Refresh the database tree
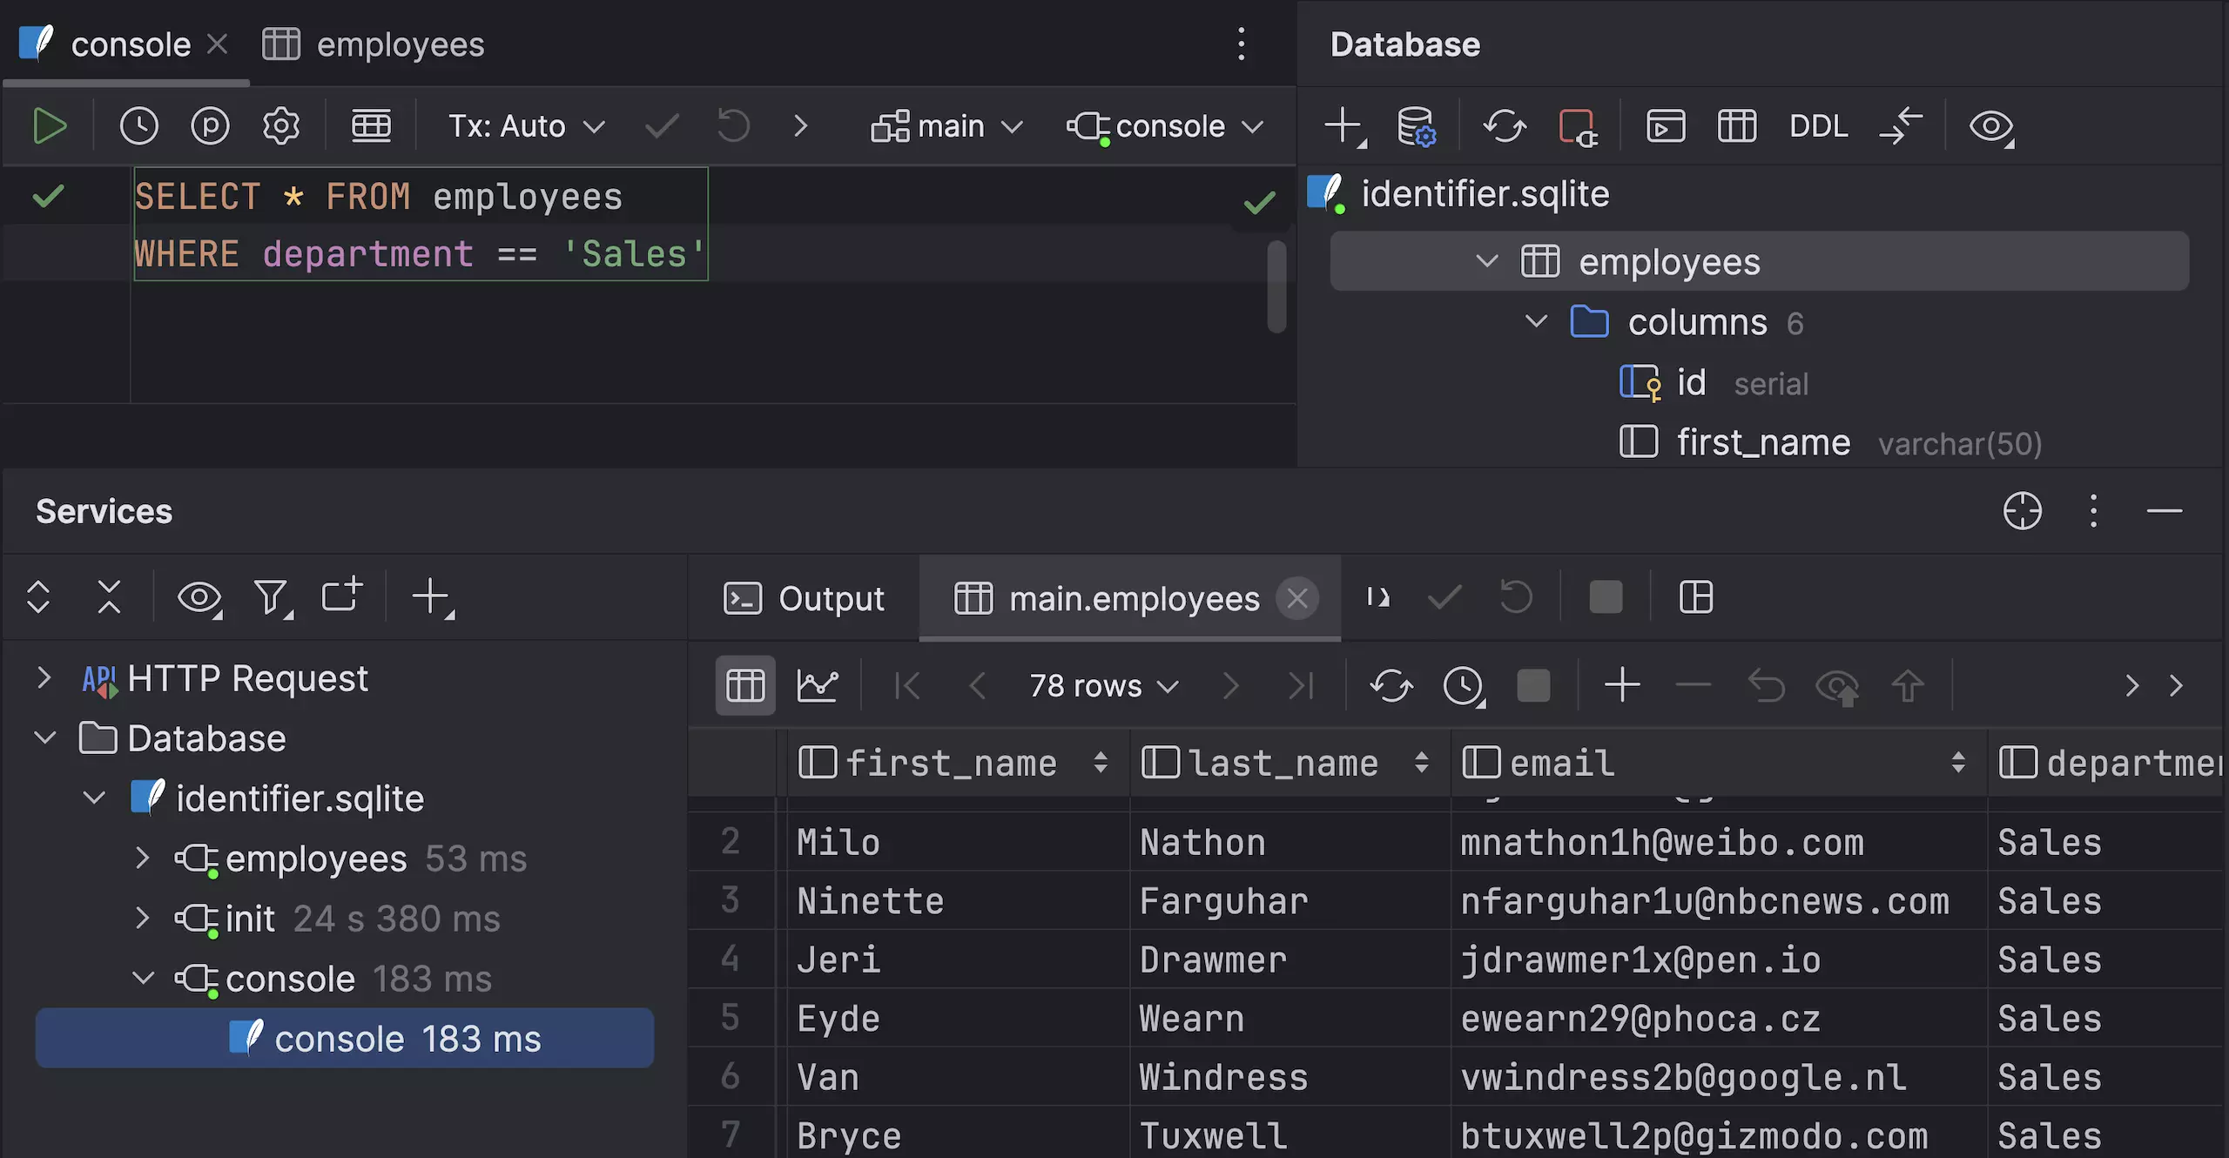 [x=1505, y=127]
